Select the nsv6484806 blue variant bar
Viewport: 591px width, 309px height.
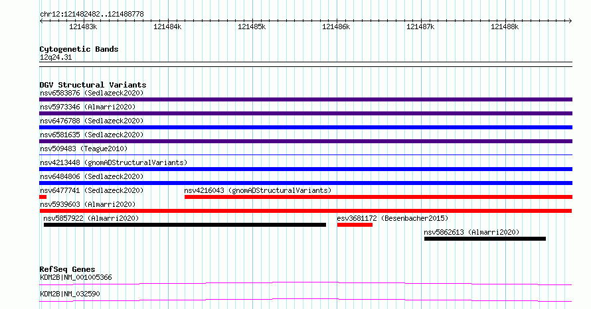click(305, 183)
